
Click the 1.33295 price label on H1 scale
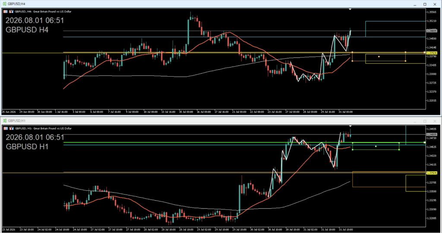pos(432,200)
